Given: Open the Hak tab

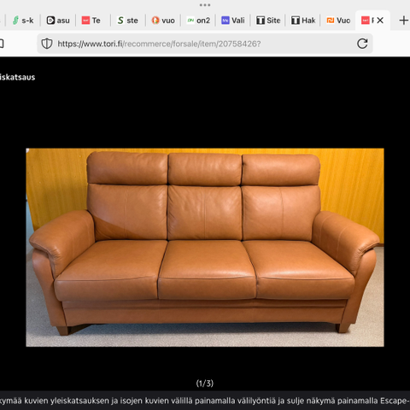Looking at the screenshot, I should [x=303, y=20].
